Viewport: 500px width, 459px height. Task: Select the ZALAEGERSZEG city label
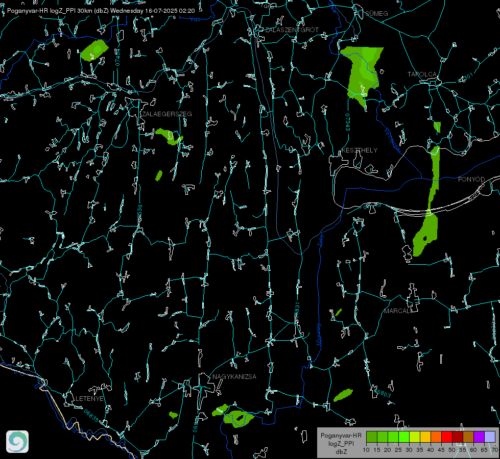click(167, 114)
